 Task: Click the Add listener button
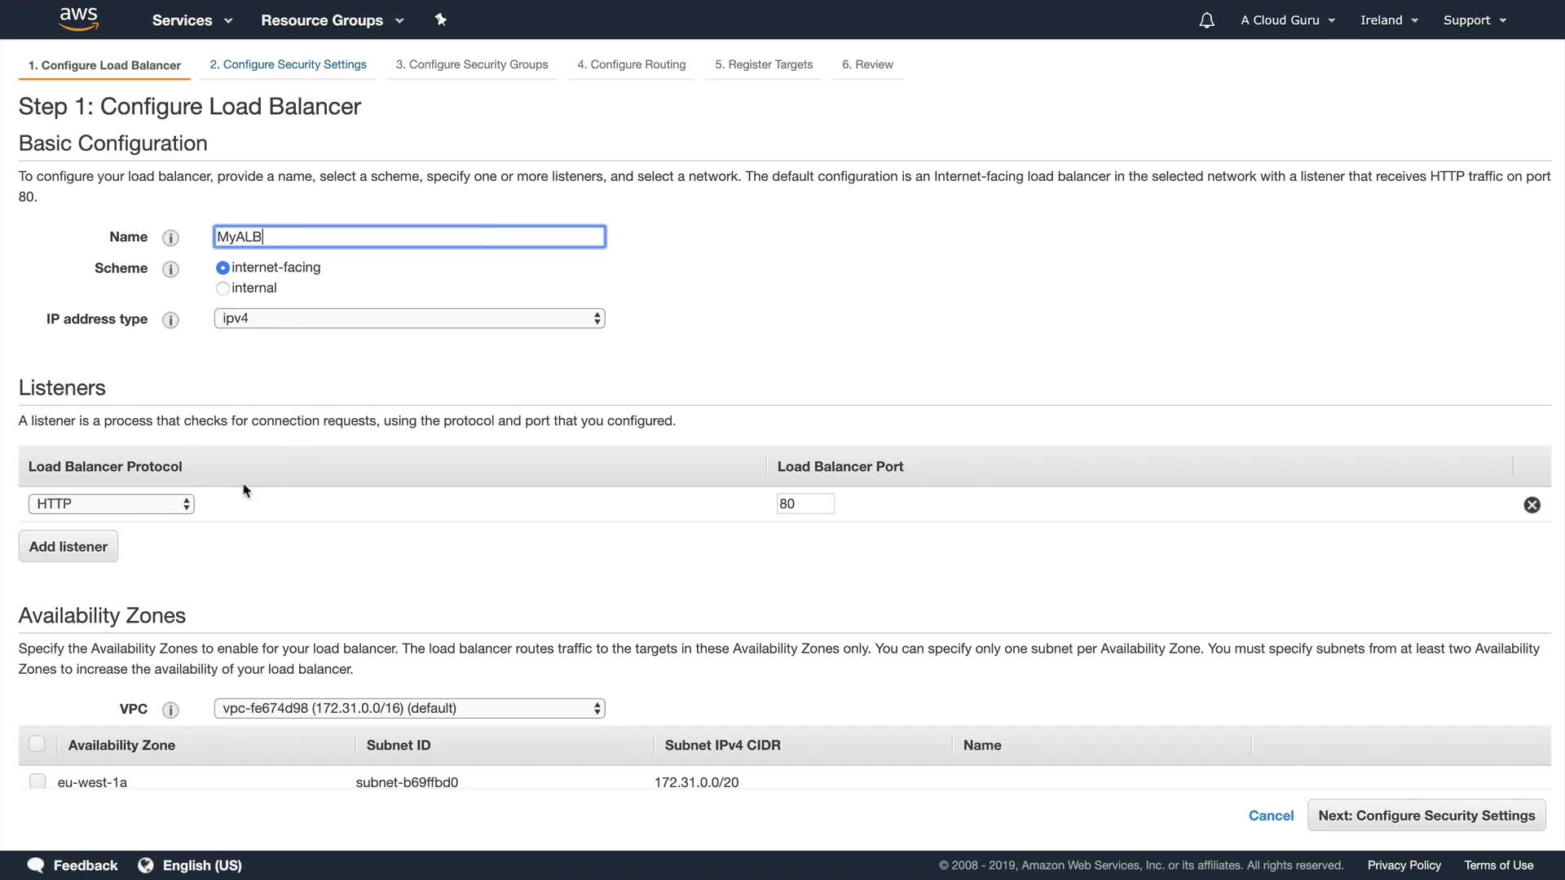(68, 547)
